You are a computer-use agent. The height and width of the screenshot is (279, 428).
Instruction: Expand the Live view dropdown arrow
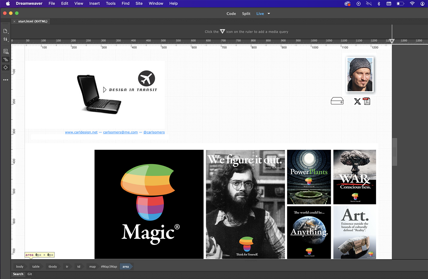click(x=269, y=14)
